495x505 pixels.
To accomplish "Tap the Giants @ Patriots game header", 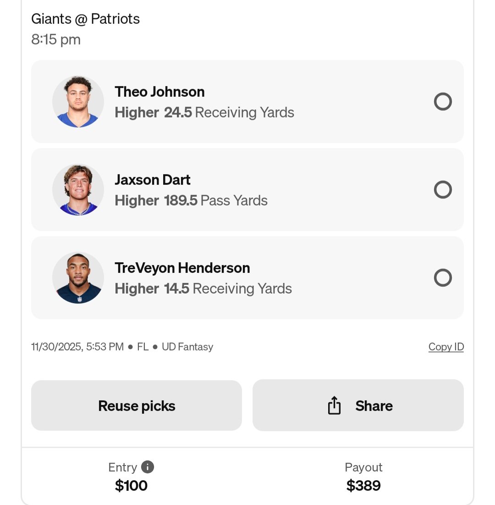I will pyautogui.click(x=85, y=19).
